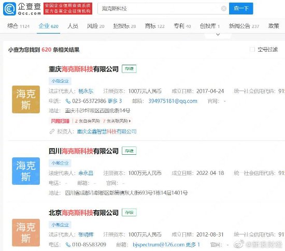The width and height of the screenshot is (285, 251).
Task: Click the 小微企业 tag under 四川海克斯科技
Action: pyautogui.click(x=60, y=163)
